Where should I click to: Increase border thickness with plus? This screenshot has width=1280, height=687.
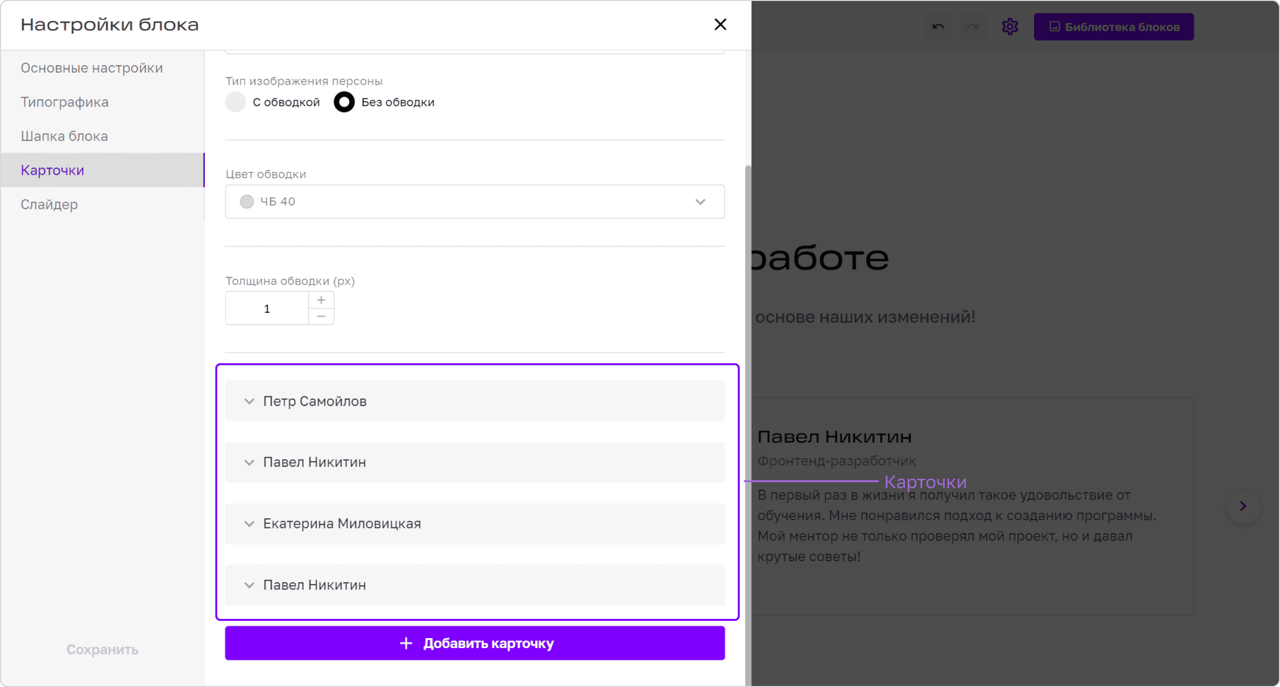click(x=321, y=300)
